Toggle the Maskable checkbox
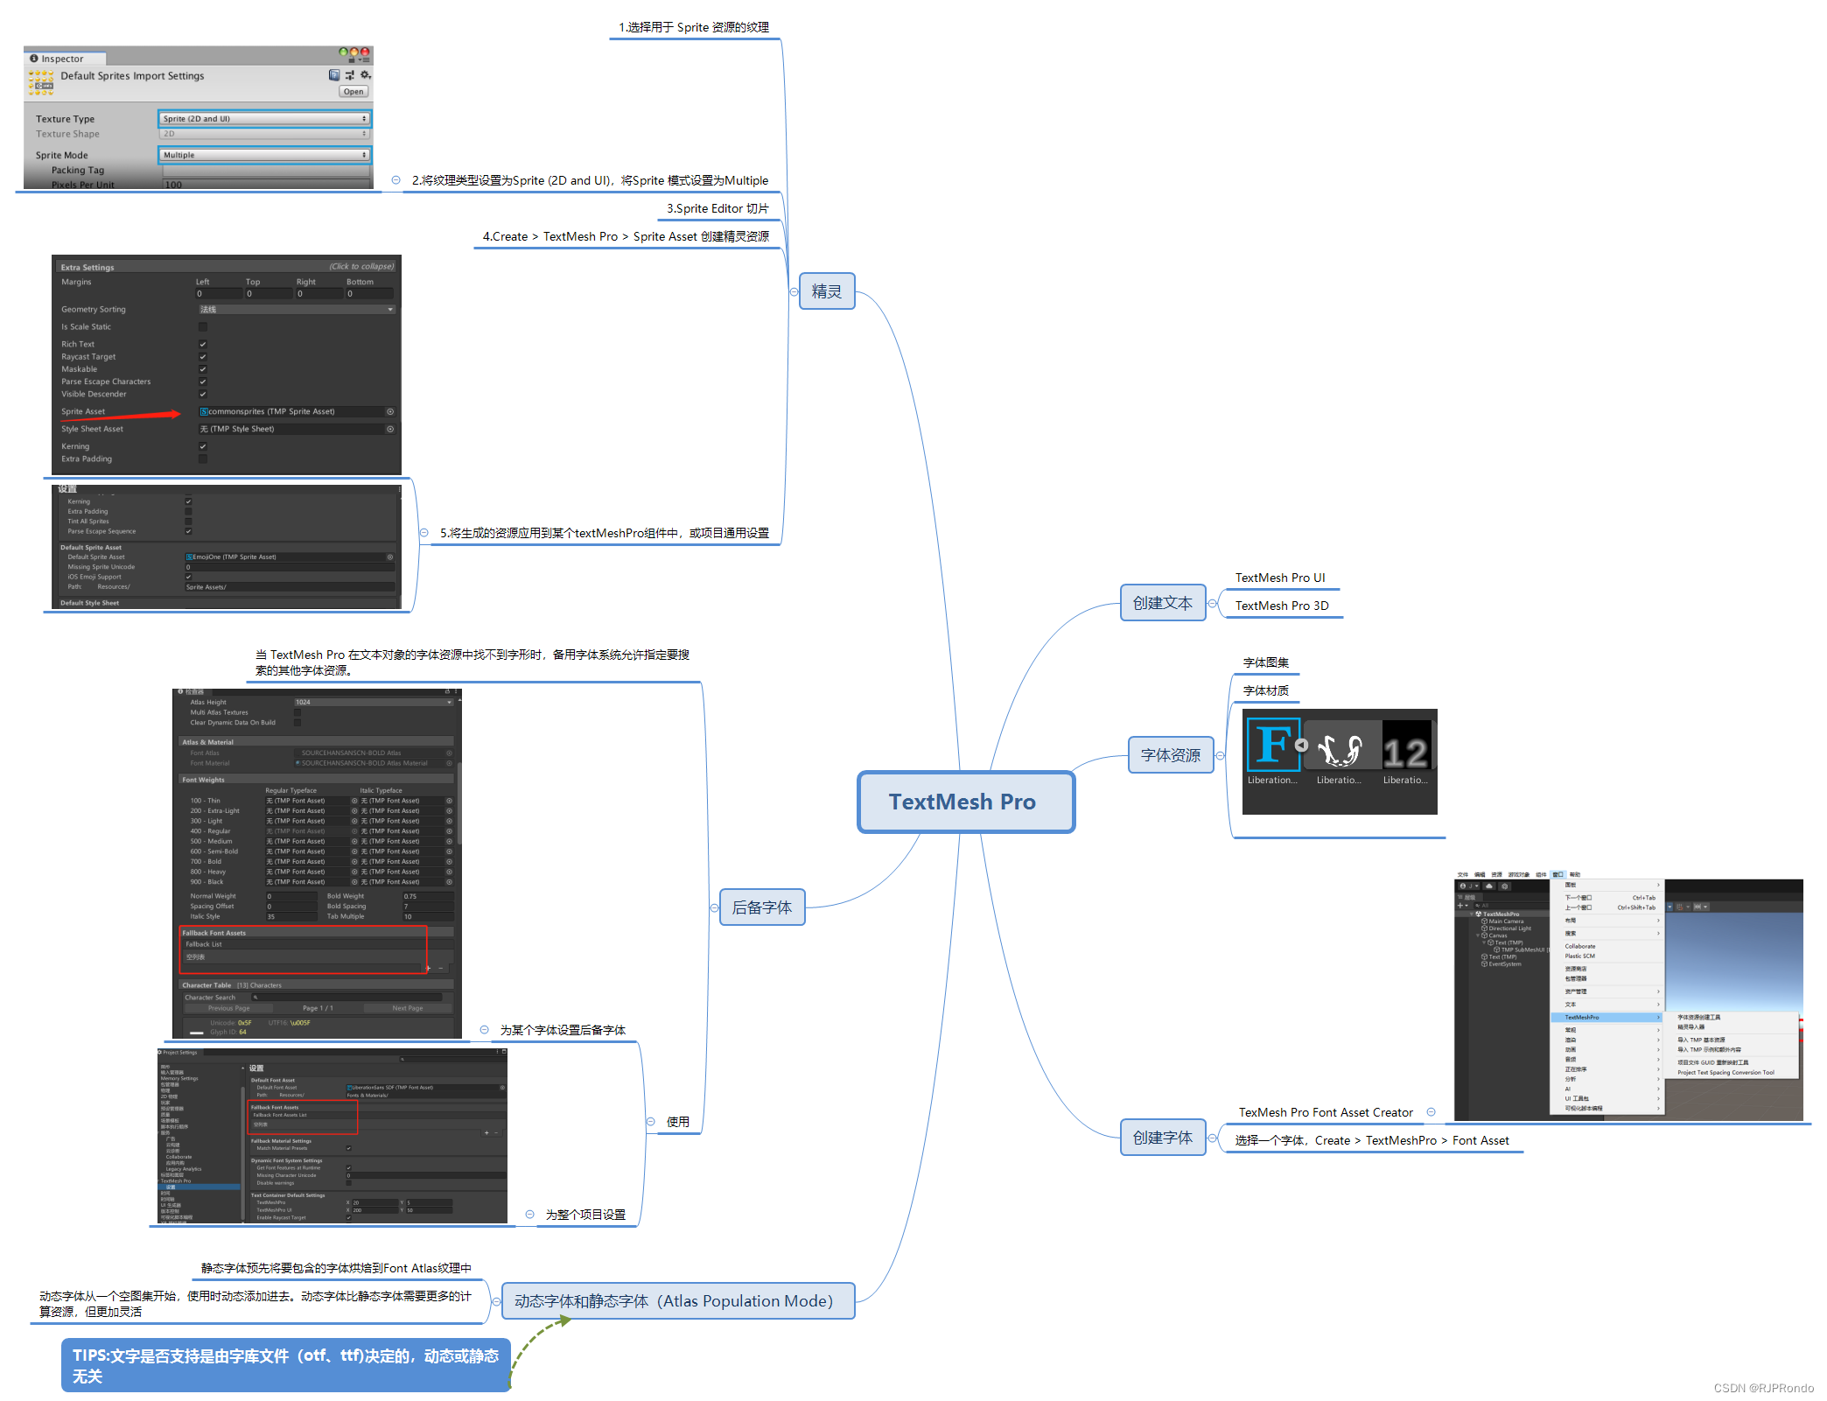Image resolution: width=1827 pixels, height=1401 pixels. 203,369
